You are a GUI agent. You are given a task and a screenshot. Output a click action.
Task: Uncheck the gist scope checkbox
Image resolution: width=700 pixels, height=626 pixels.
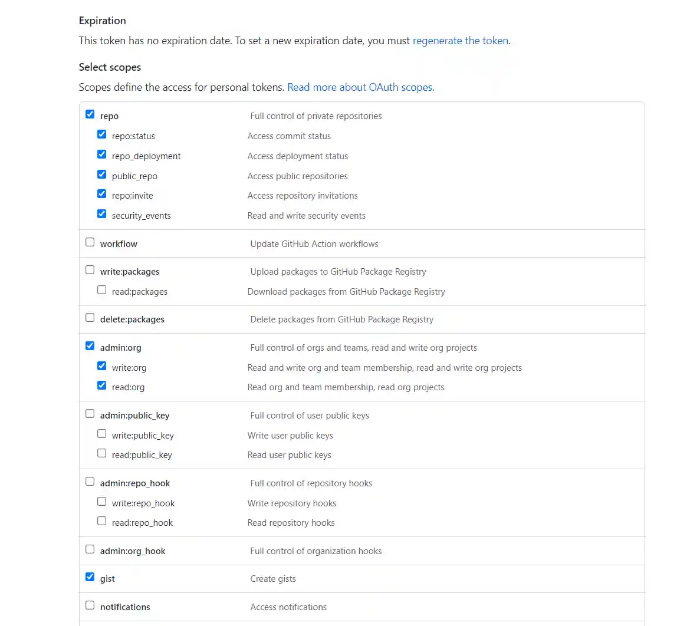tap(90, 577)
